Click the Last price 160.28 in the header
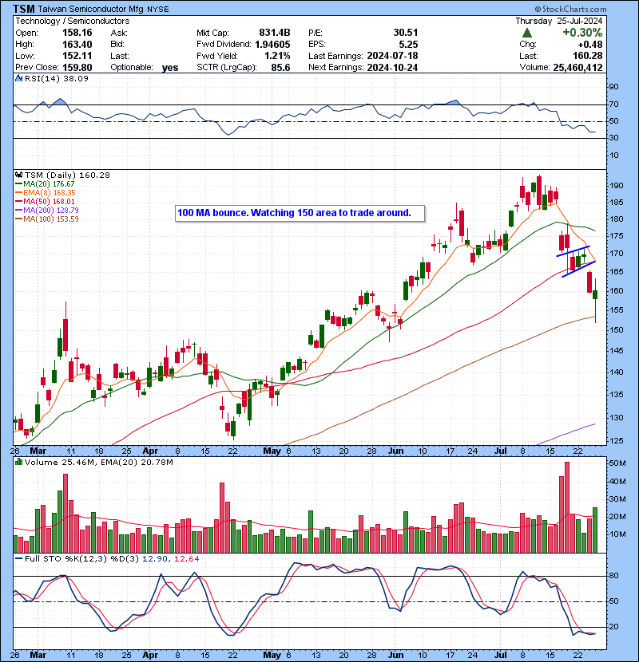 click(x=588, y=56)
